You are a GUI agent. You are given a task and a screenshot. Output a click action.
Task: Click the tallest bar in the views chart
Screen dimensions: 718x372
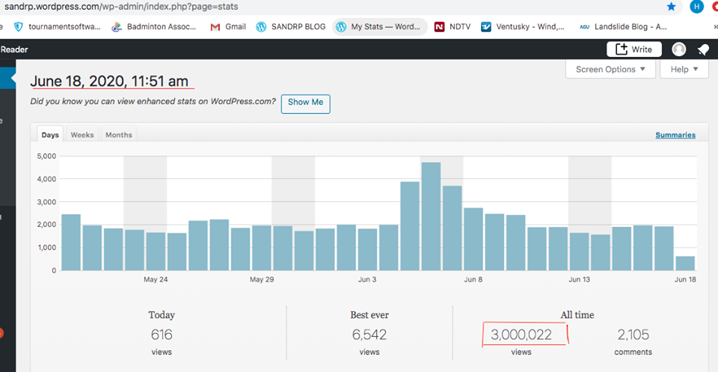pyautogui.click(x=431, y=216)
